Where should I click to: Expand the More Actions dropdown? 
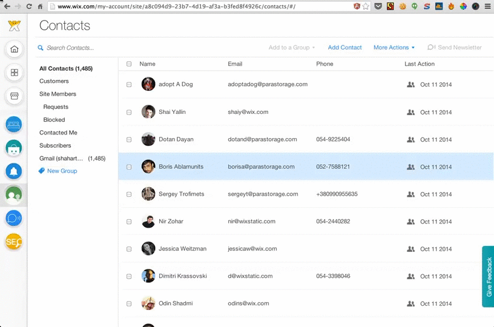pyautogui.click(x=394, y=48)
